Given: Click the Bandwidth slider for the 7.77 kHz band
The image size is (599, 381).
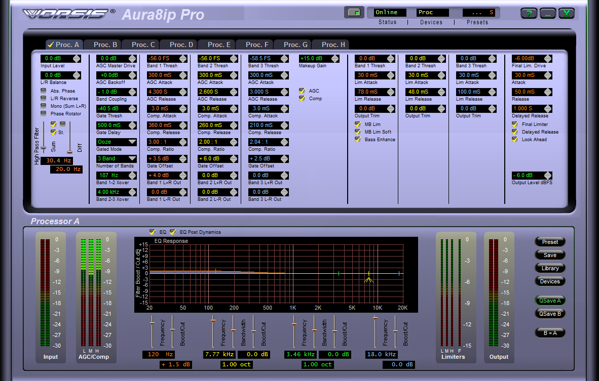Looking at the screenshot, I should pos(233,331).
